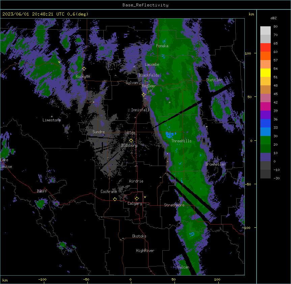
Task: Click the yellow V marker northwest of RockyMH
Action: 59,62
